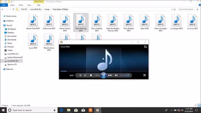This screenshot has height=113, width=201.
Task: Open Mail app from taskbar
Action: tap(83, 110)
